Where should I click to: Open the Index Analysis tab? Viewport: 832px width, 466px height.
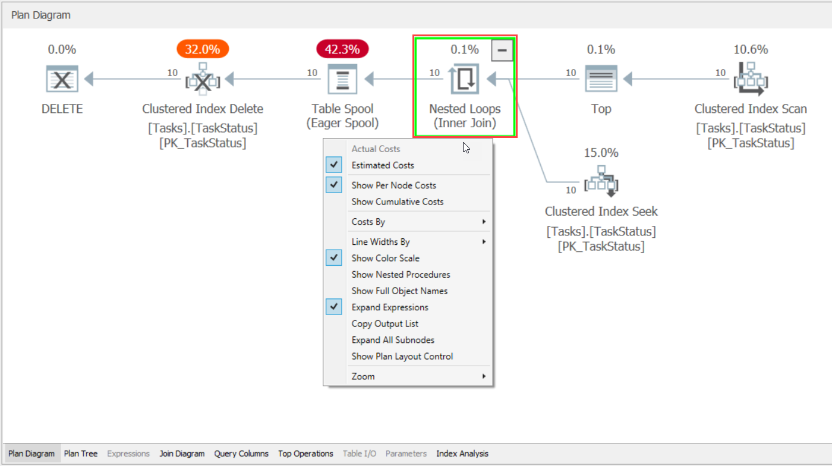(x=462, y=454)
